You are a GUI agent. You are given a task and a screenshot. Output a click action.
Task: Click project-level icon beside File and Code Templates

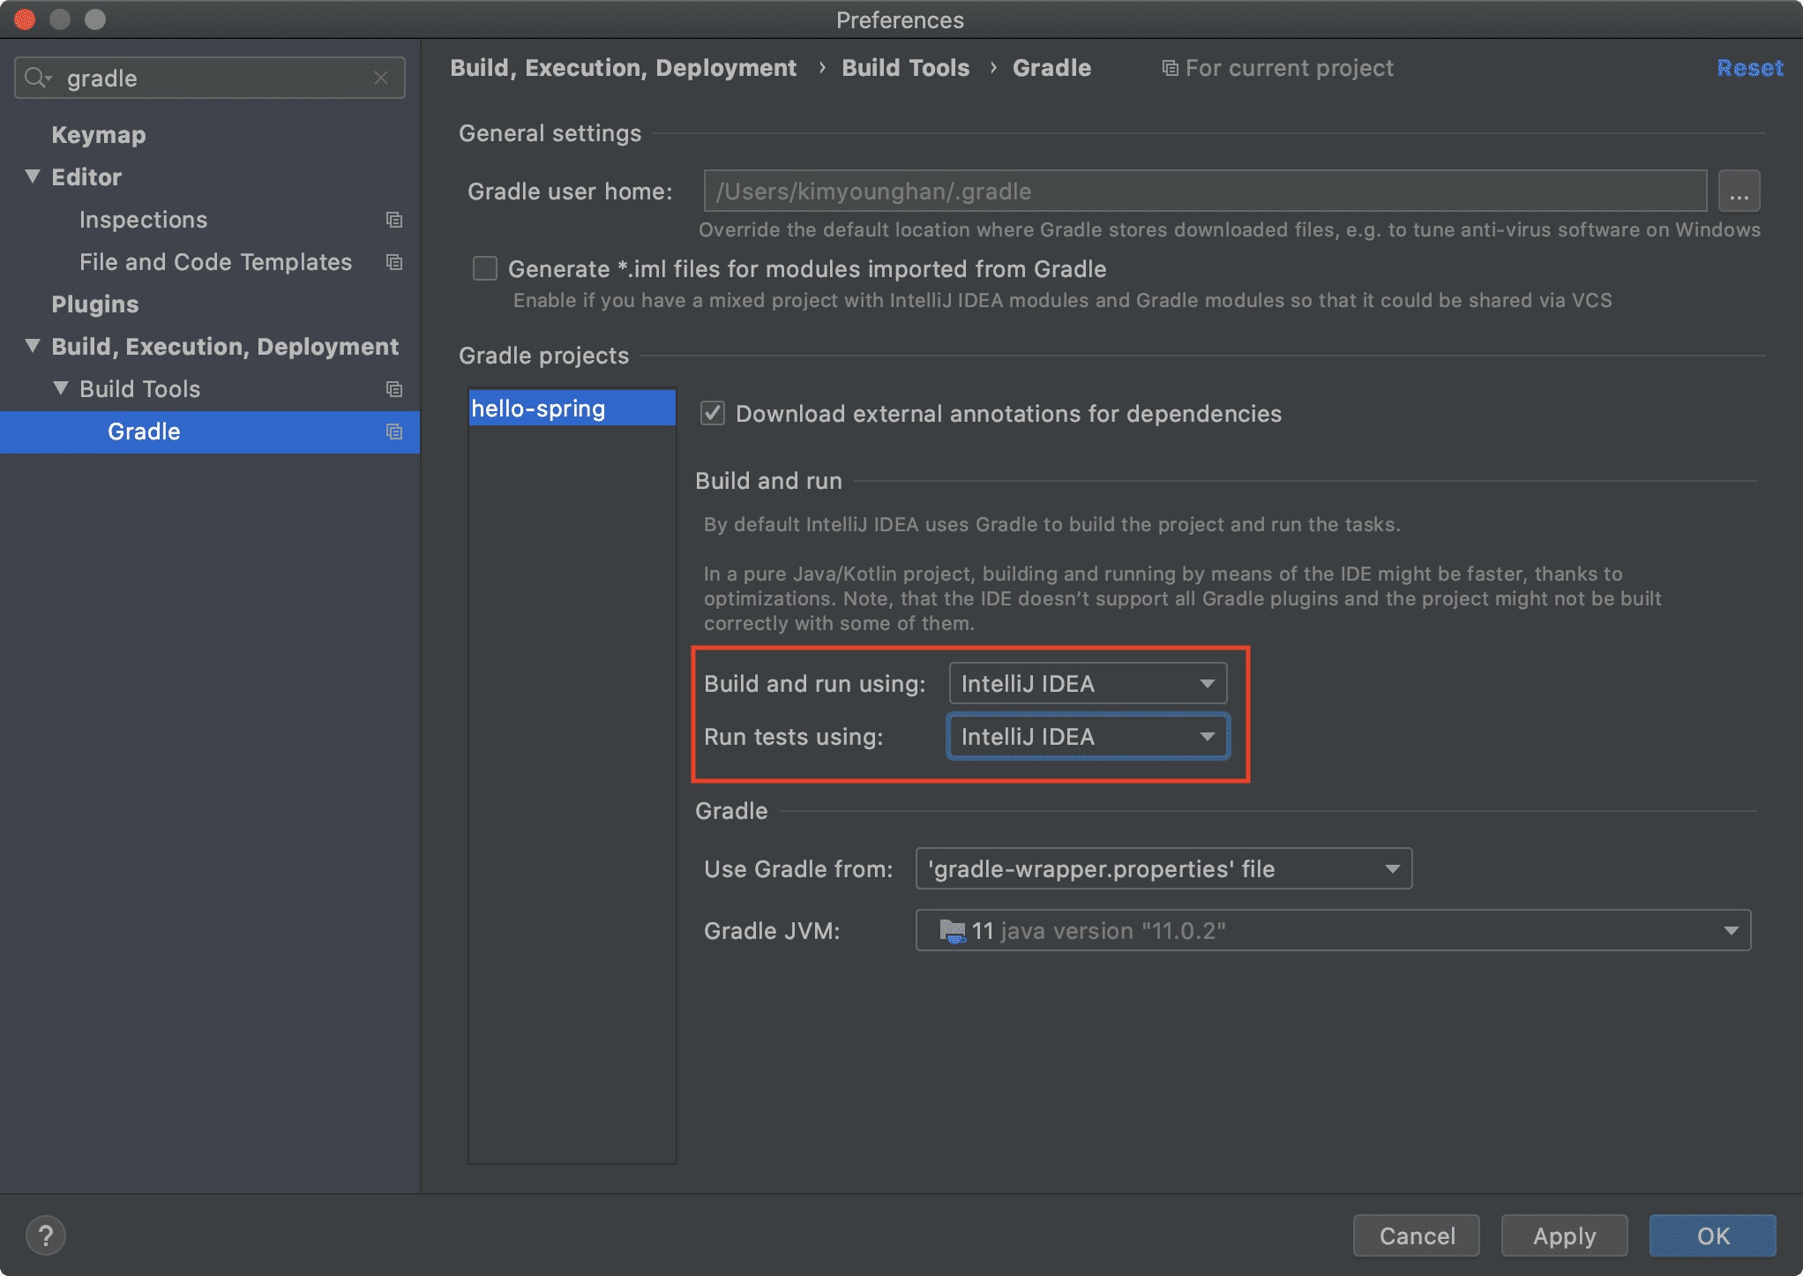tap(394, 262)
